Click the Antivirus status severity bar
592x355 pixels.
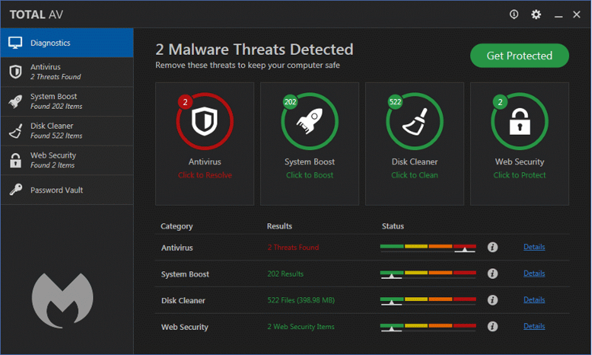point(428,247)
